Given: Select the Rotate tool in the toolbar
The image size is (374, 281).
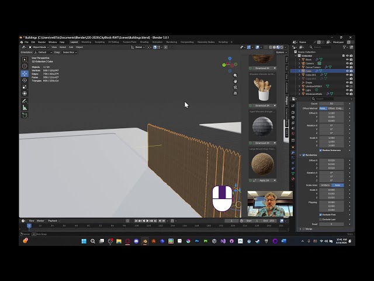Looking at the screenshot, I should pyautogui.click(x=25, y=80).
